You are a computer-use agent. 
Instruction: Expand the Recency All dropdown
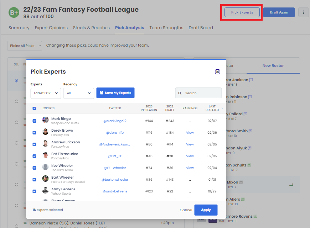[x=78, y=93]
